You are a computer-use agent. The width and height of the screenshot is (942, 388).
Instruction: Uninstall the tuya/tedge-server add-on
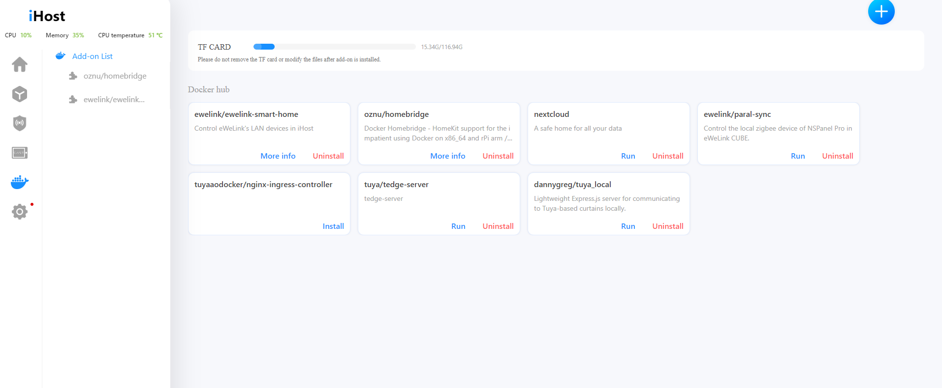tap(498, 226)
